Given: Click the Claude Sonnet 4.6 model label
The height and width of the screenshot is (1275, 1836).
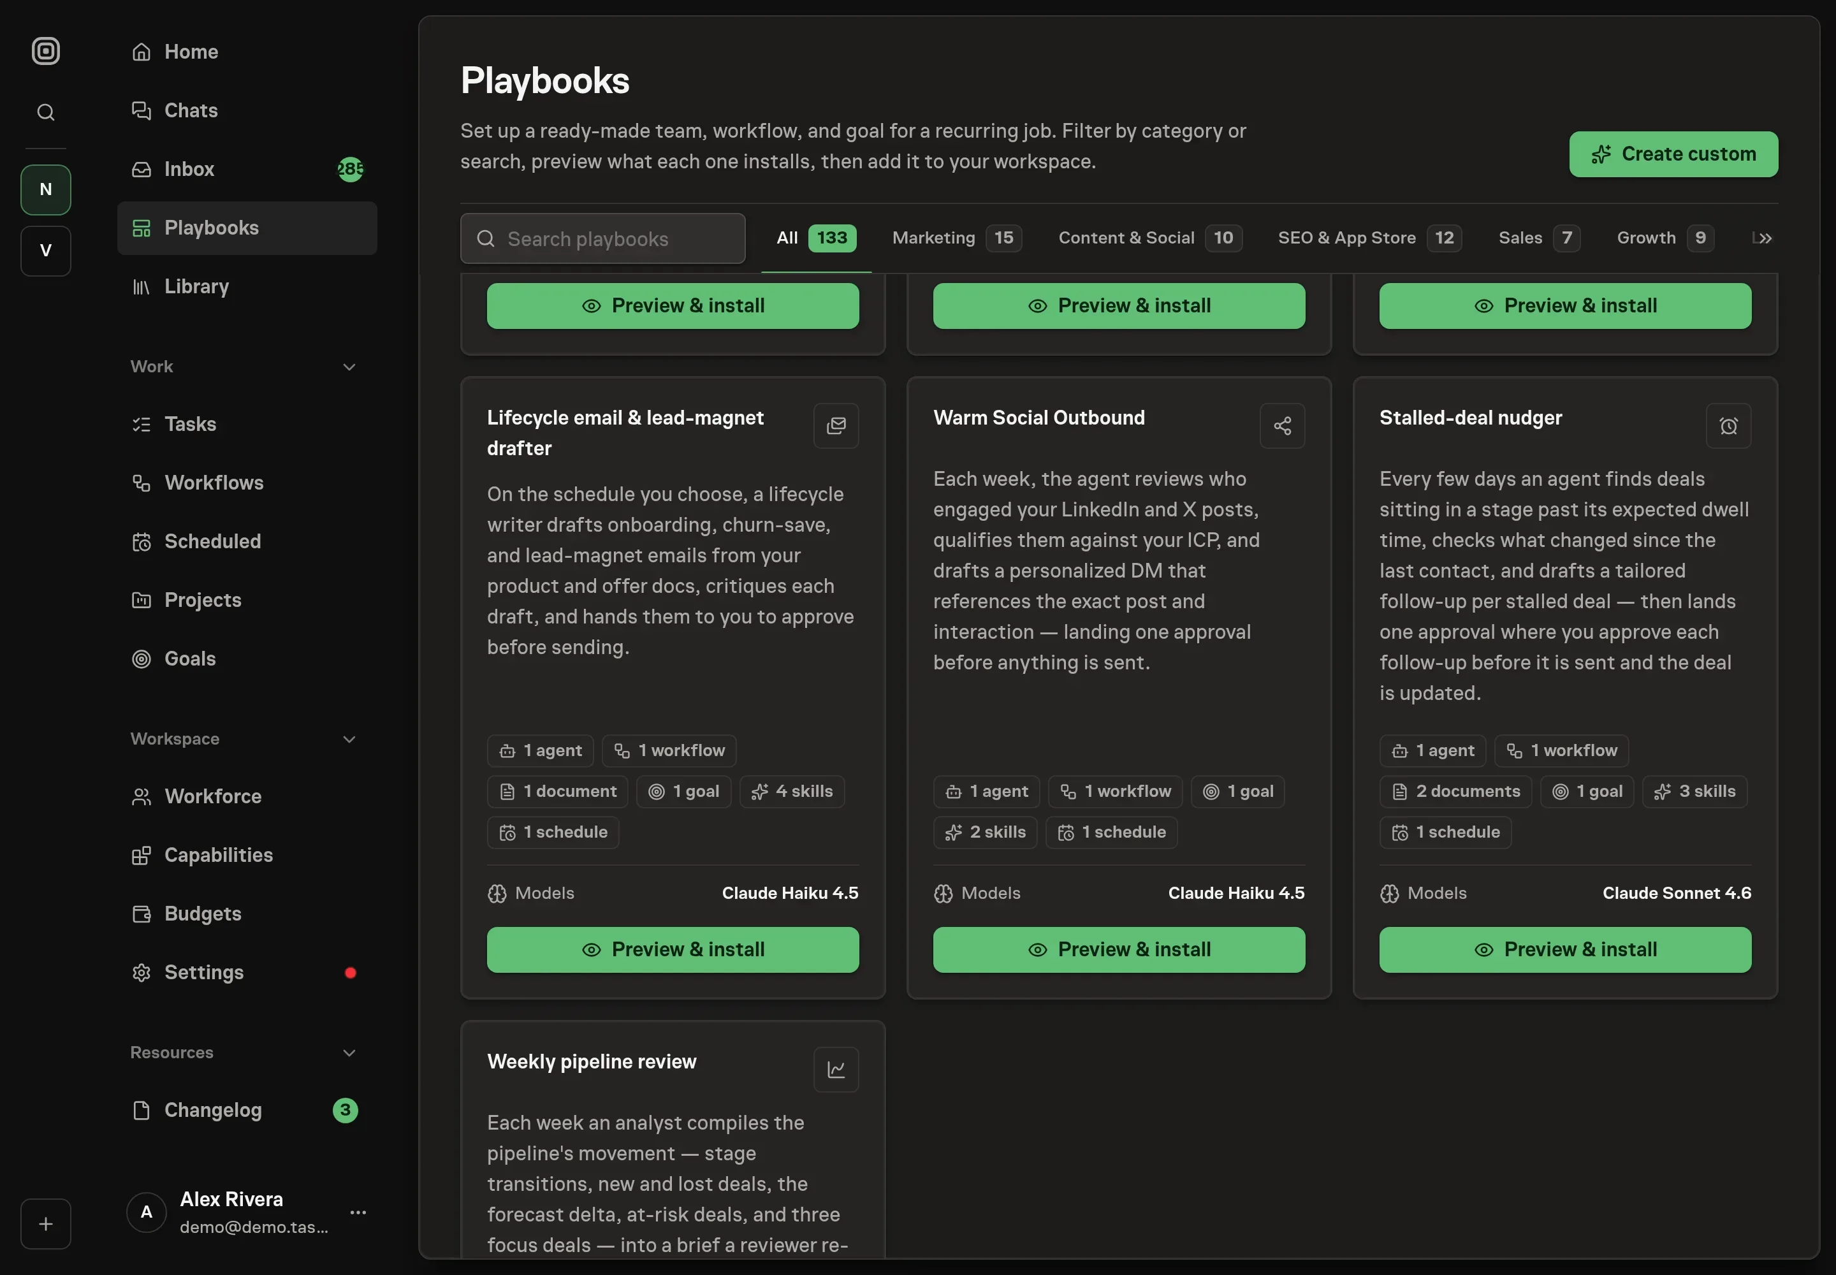Looking at the screenshot, I should 1676,893.
